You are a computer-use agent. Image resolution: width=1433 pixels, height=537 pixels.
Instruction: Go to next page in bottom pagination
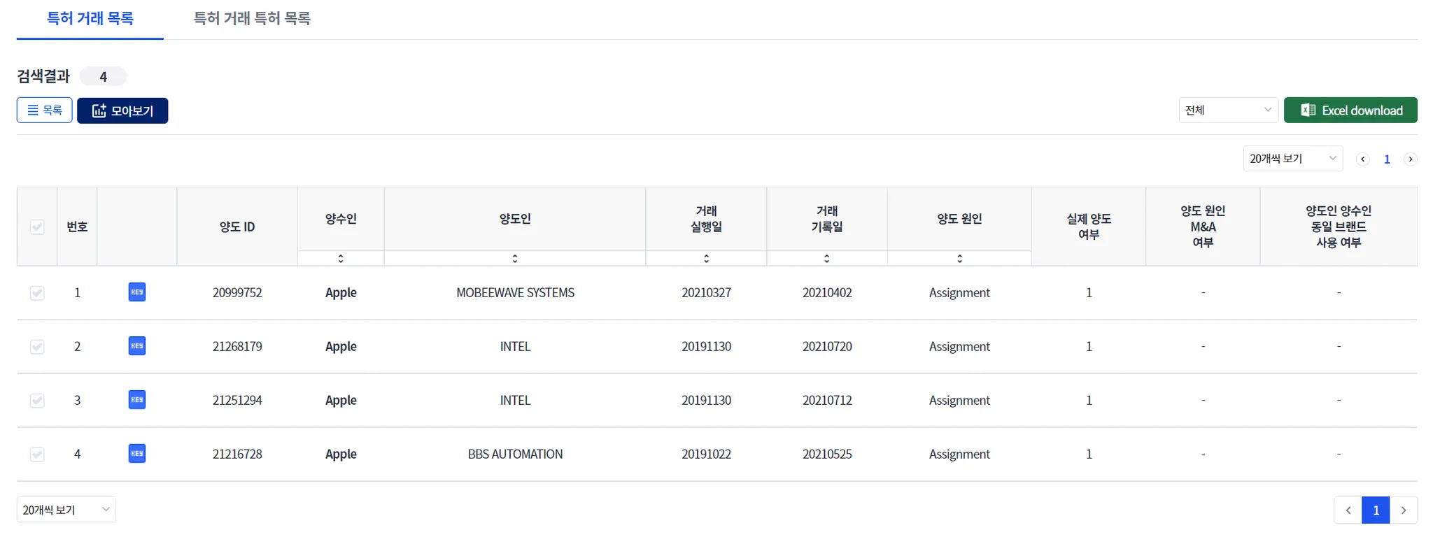(1403, 510)
